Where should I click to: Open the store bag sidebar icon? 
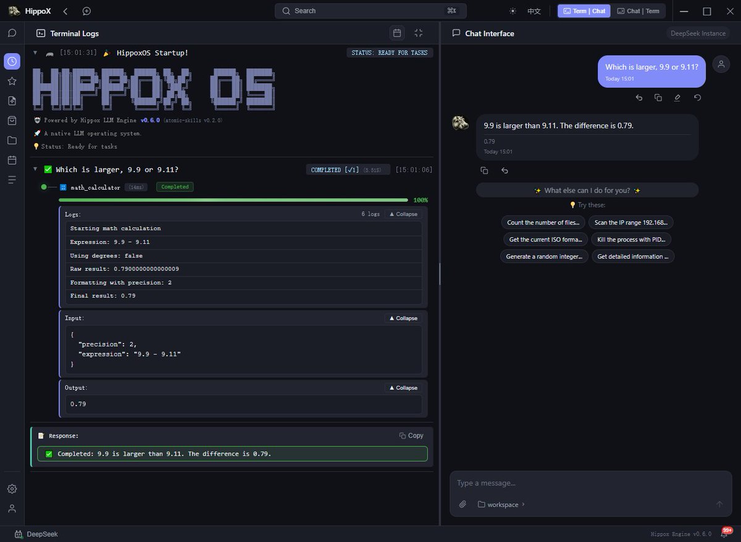pos(12,120)
